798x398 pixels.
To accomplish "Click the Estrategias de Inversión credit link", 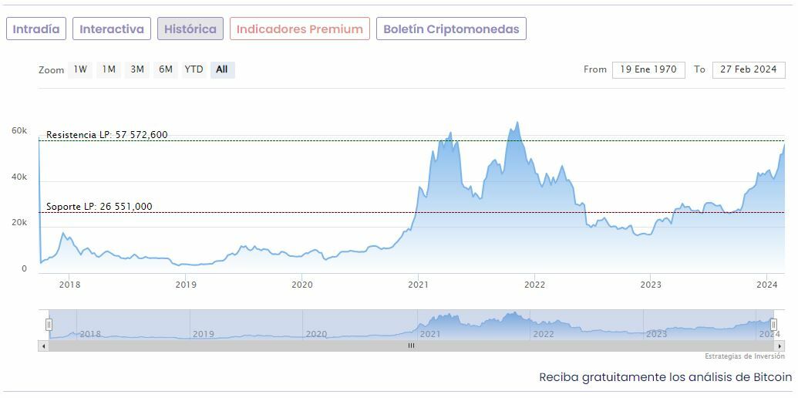I will tap(744, 356).
